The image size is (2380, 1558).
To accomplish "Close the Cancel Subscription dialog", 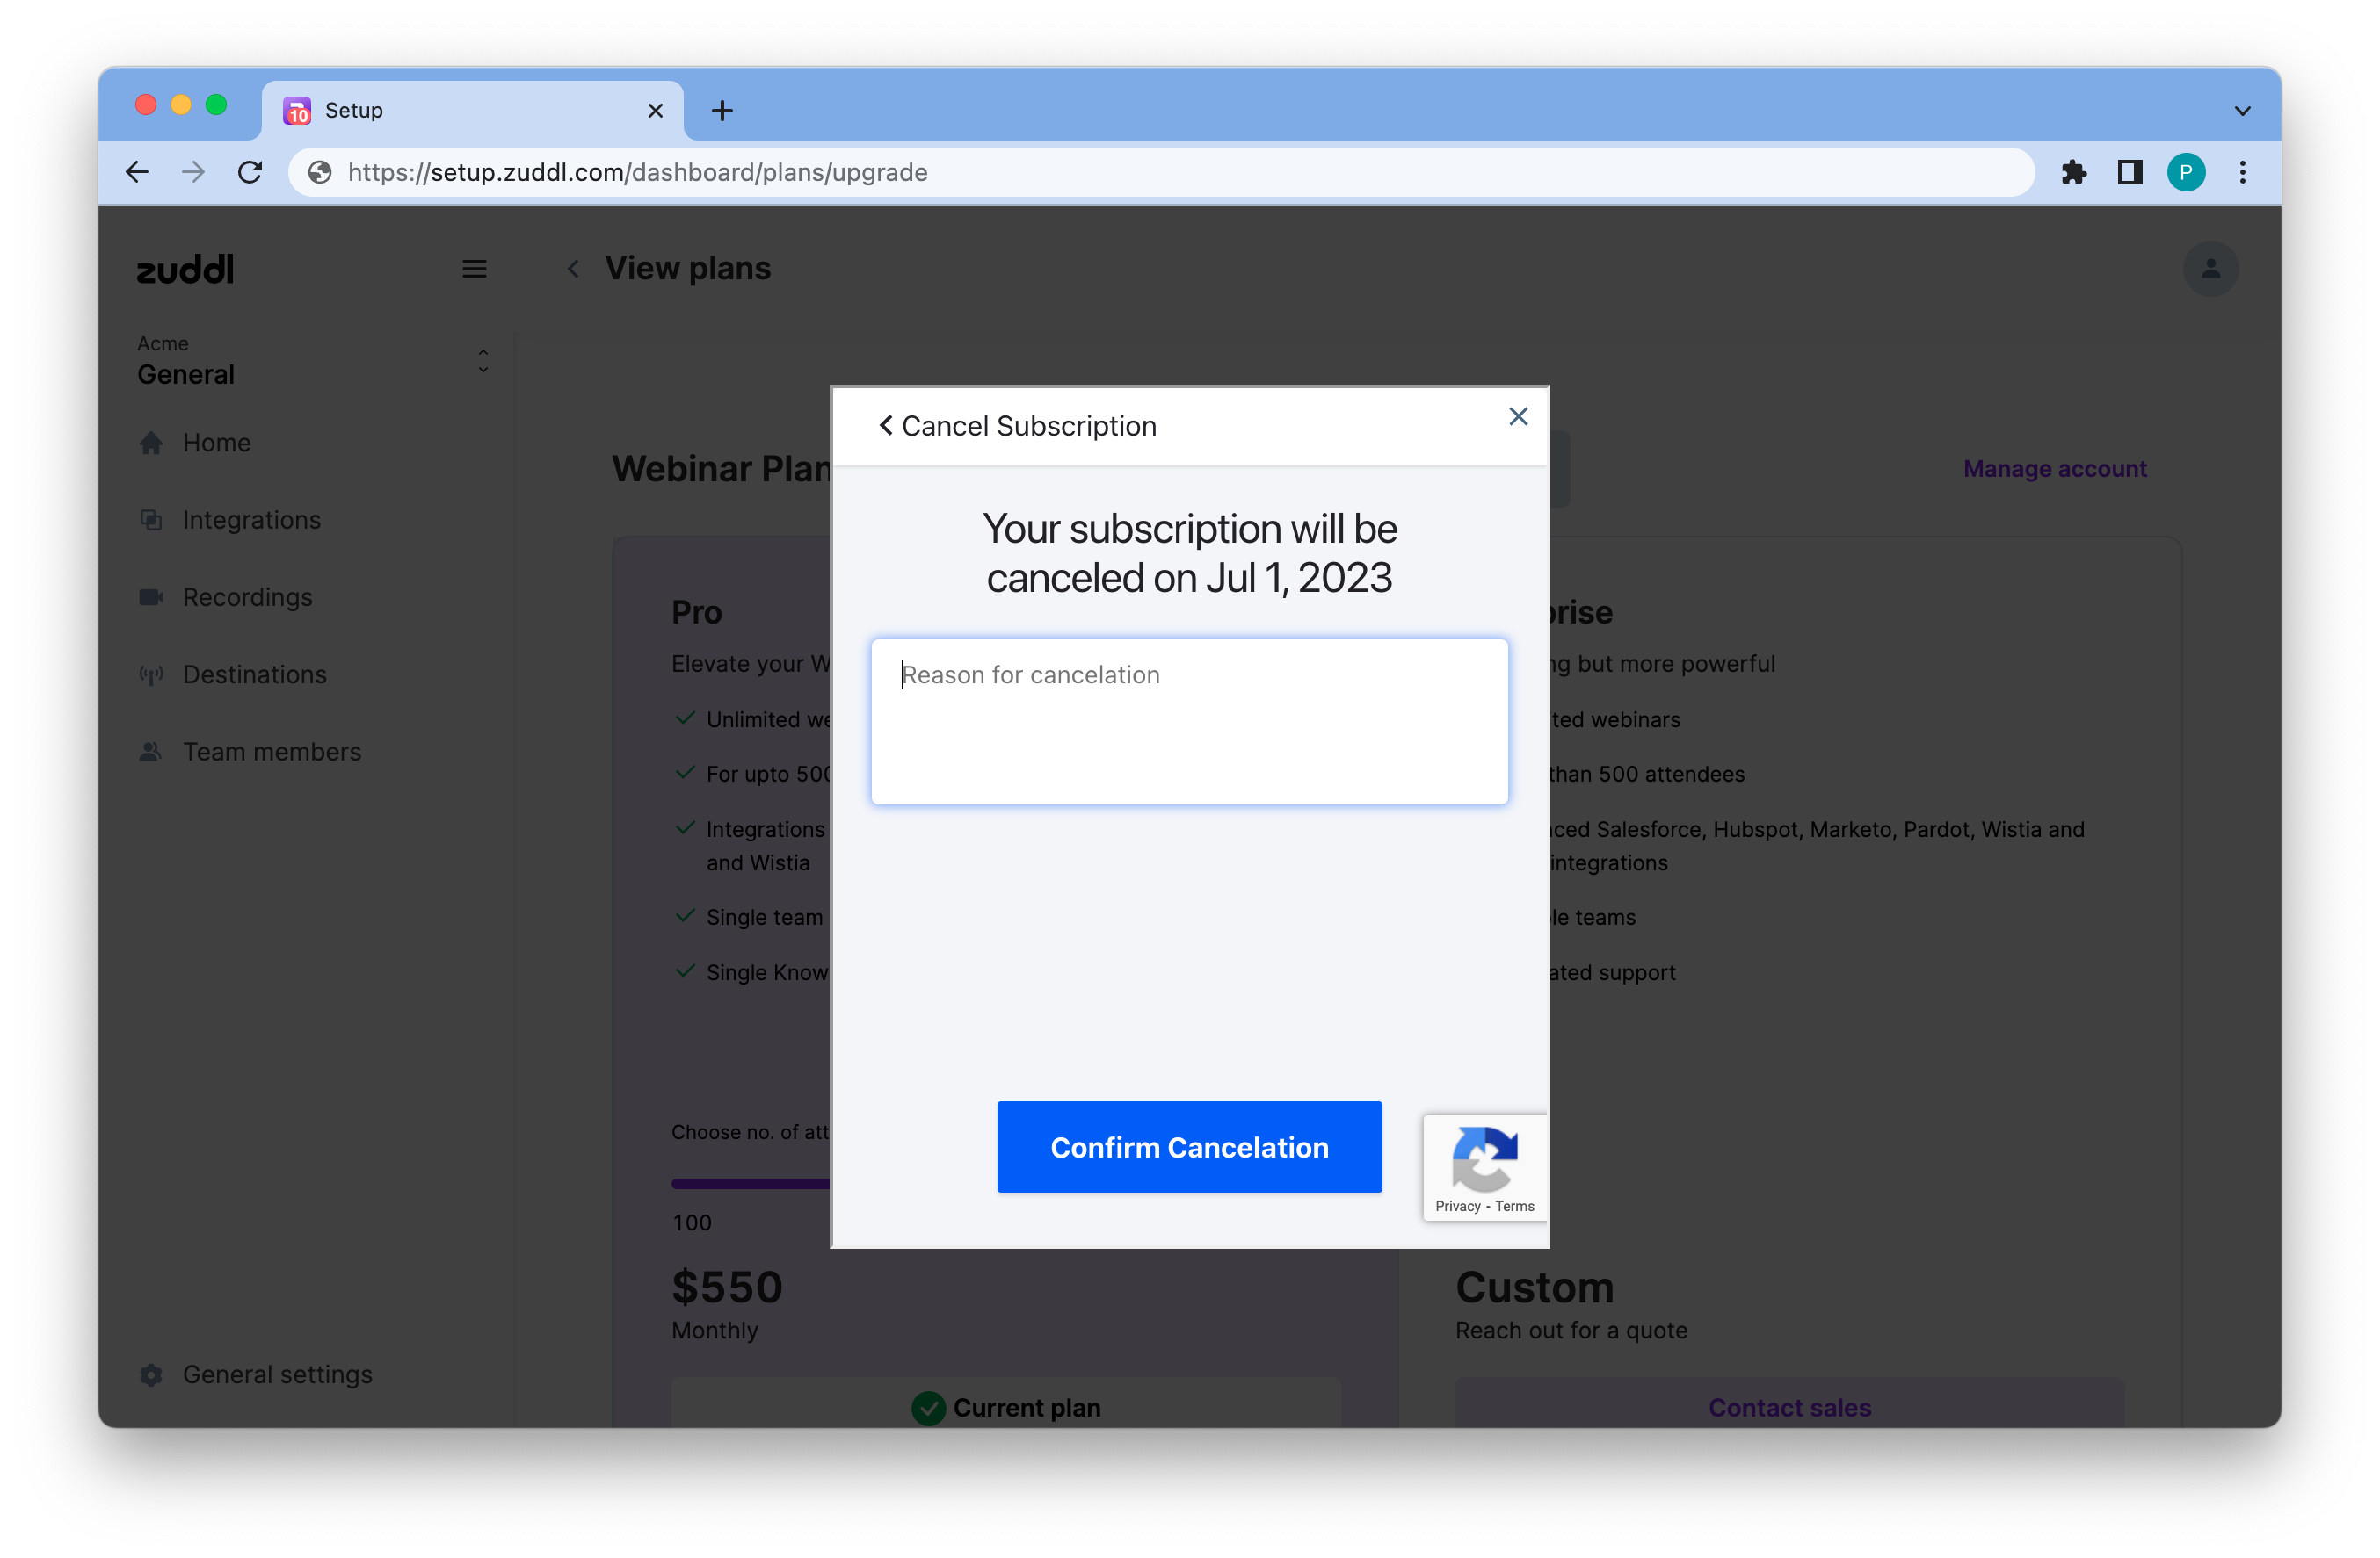I will (x=1517, y=417).
